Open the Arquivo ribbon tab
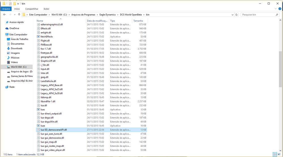 click(6, 9)
